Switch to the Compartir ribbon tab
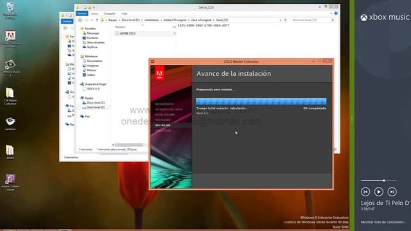Viewport: 411px width, 231px height. [109, 13]
